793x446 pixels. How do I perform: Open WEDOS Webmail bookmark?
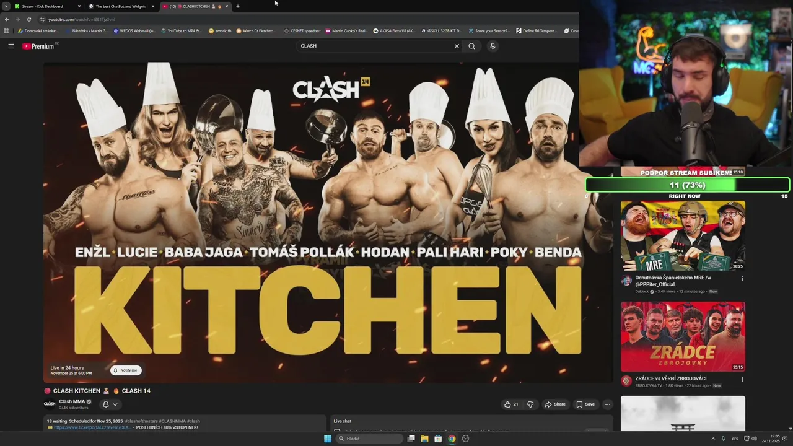pos(134,30)
